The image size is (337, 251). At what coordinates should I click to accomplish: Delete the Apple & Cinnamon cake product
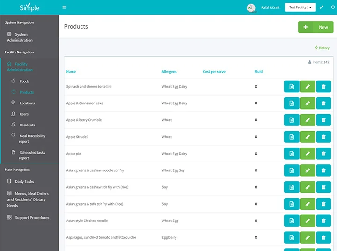coord(323,103)
